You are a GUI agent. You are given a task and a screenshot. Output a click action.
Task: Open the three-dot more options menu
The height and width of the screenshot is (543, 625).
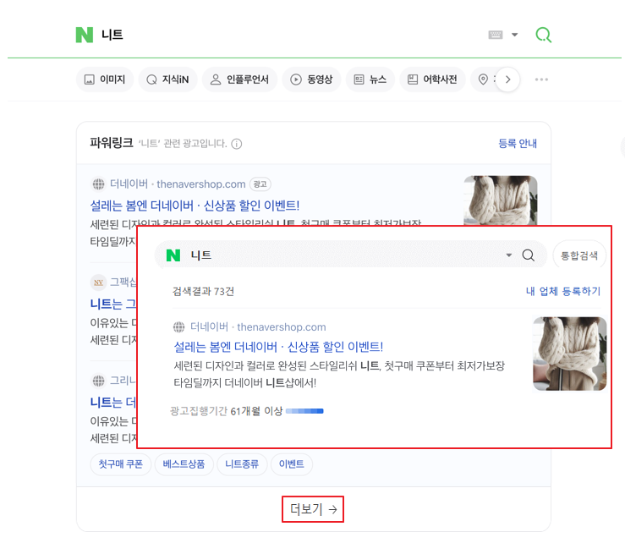[541, 80]
